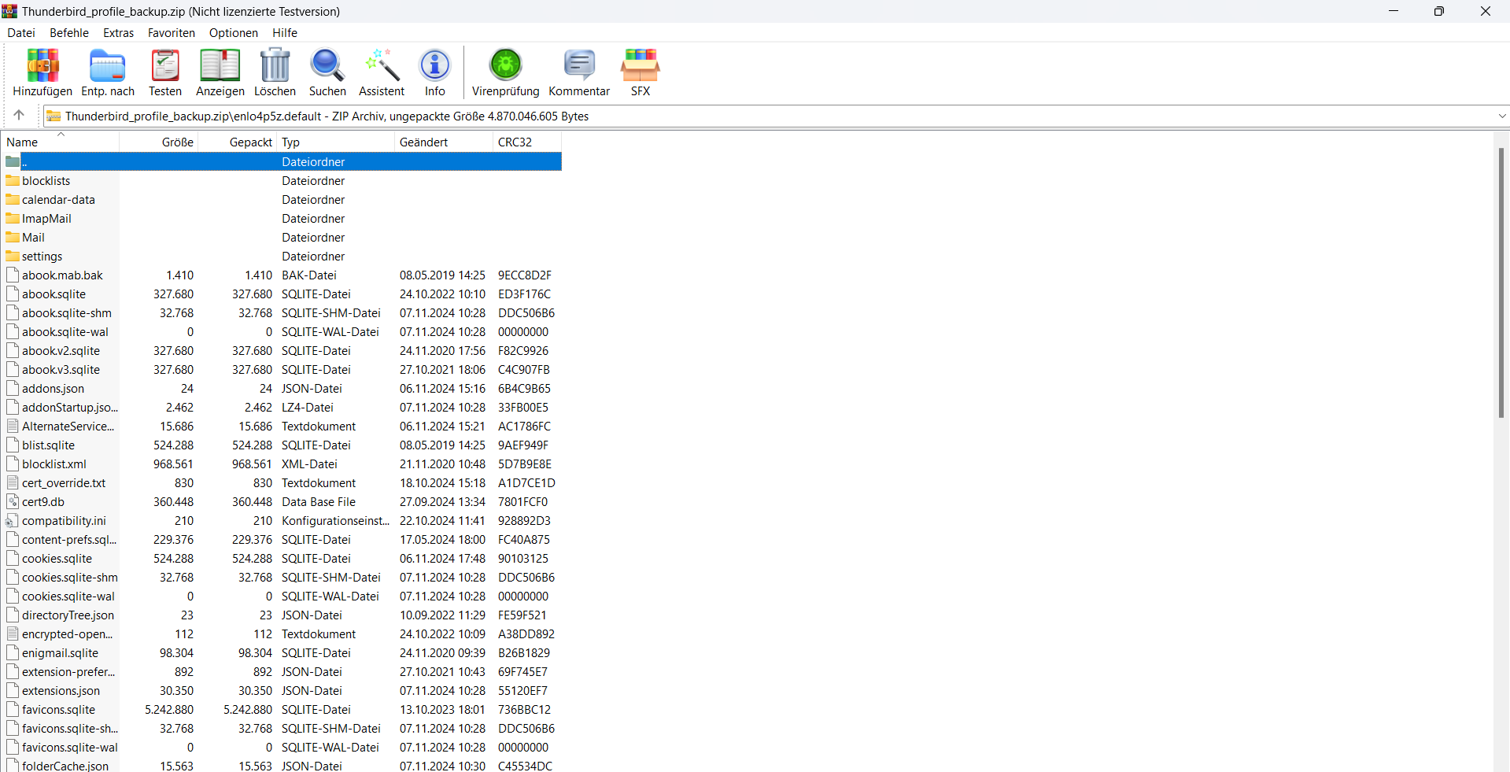Viewport: 1510px width, 772px height.
Task: Click the SFX self-extractor icon
Action: [640, 72]
